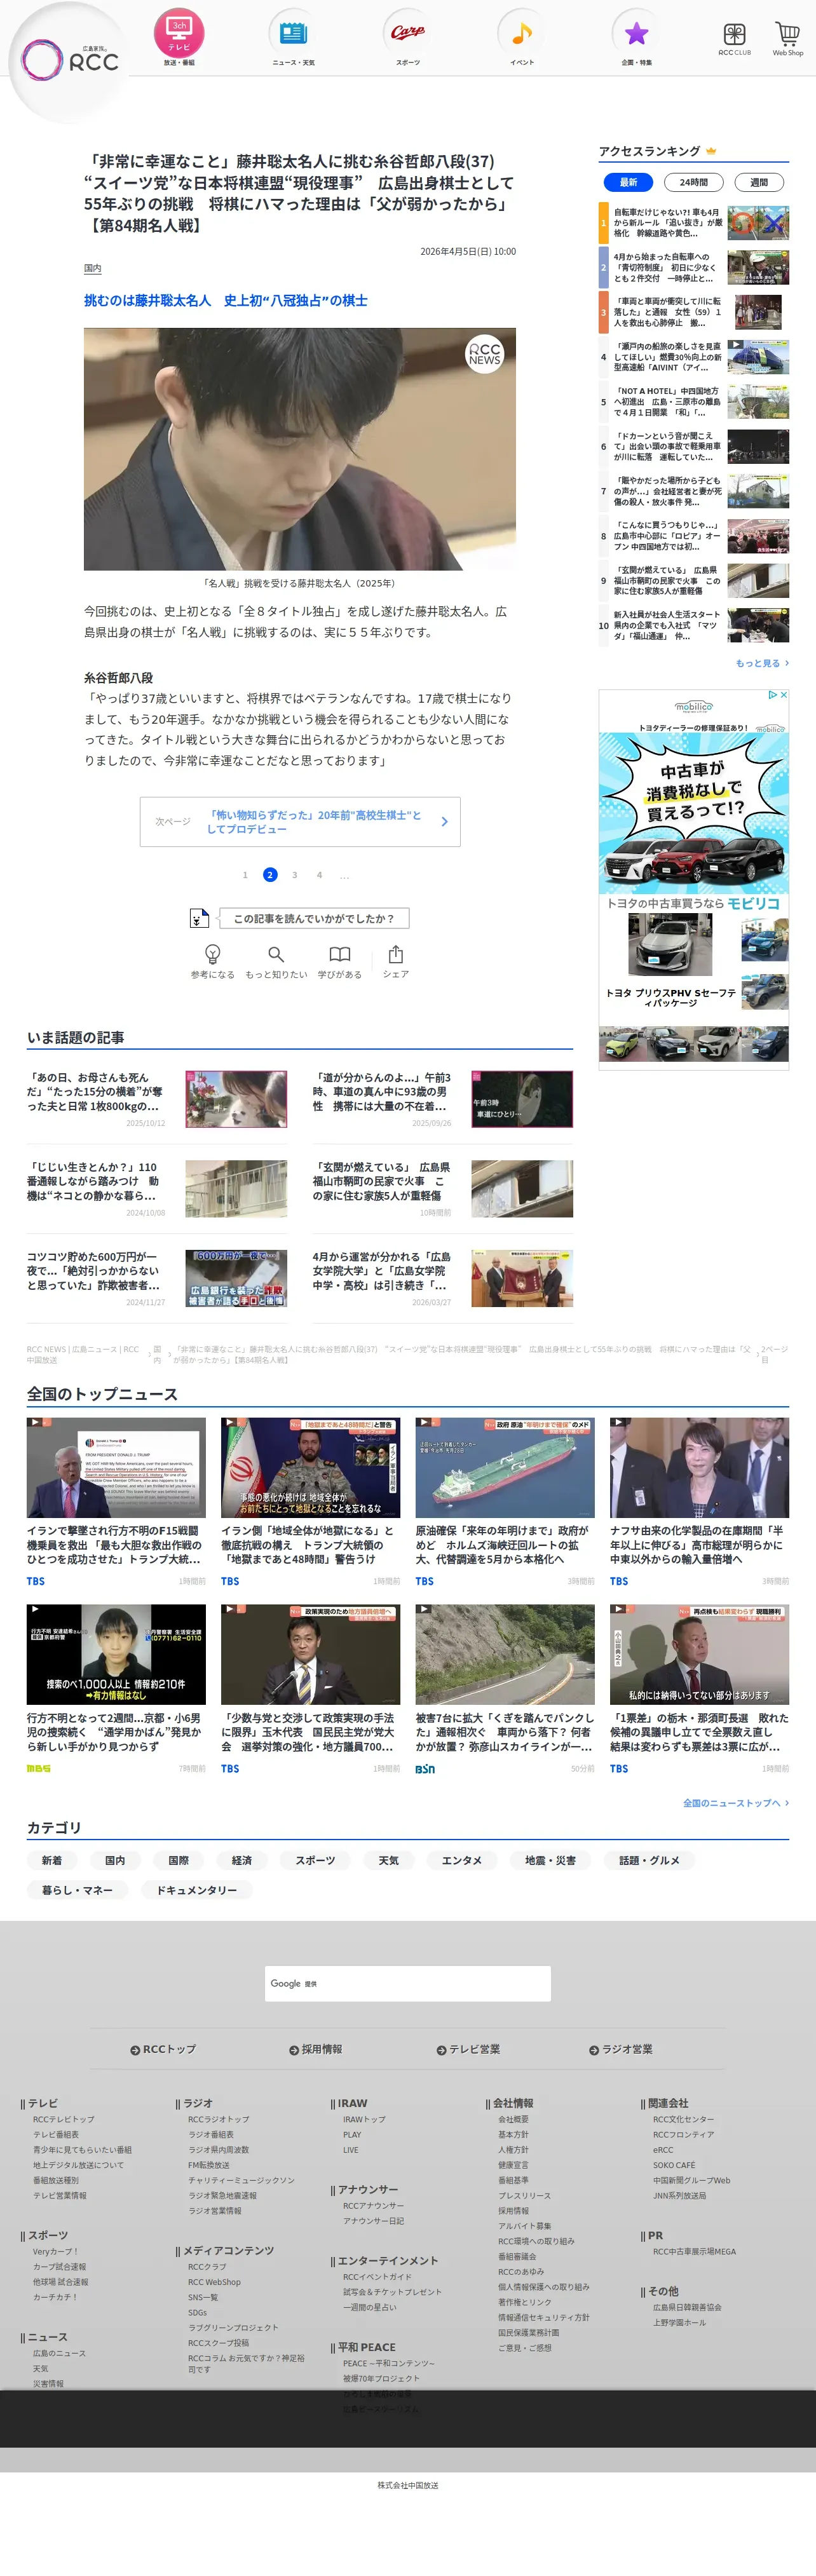Open the 行方不明 京都・小6男児 news thumbnail
The height and width of the screenshot is (2576, 816).
116,1654
